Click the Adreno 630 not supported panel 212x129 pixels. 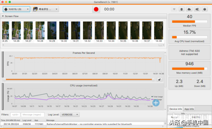click(x=189, y=53)
